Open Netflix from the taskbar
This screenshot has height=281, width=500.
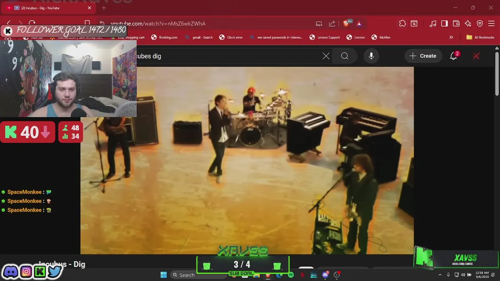(x=302, y=275)
